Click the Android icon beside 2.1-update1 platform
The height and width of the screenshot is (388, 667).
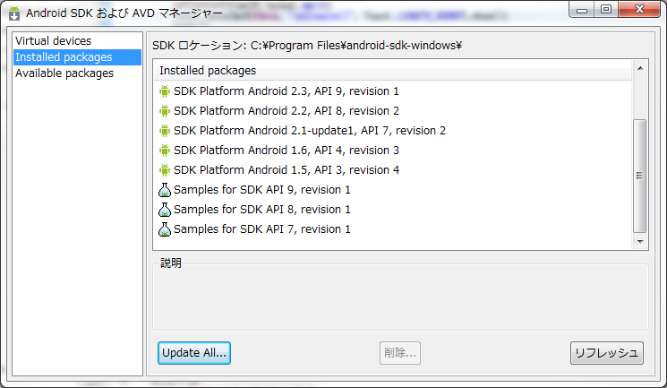(x=164, y=130)
